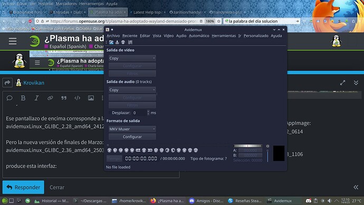
Task: Click Configurar under Formato de salida
Action: pos(132,137)
